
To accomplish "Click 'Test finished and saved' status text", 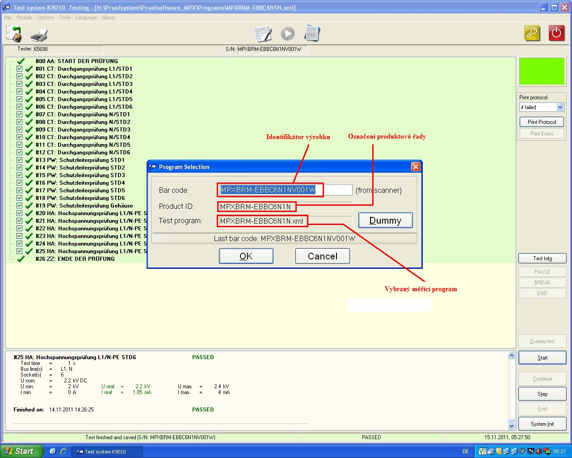I will point(150,437).
